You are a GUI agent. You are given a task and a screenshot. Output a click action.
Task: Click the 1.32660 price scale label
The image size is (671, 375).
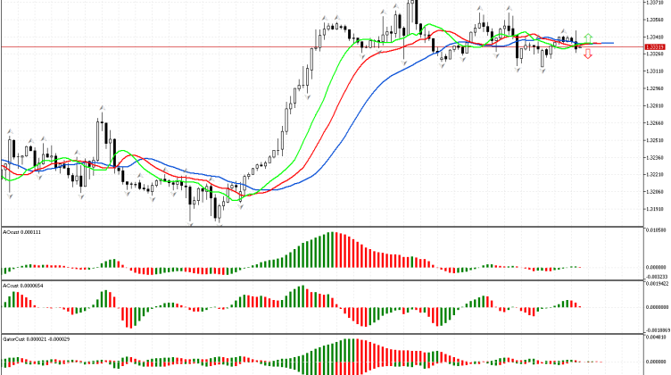pos(656,123)
